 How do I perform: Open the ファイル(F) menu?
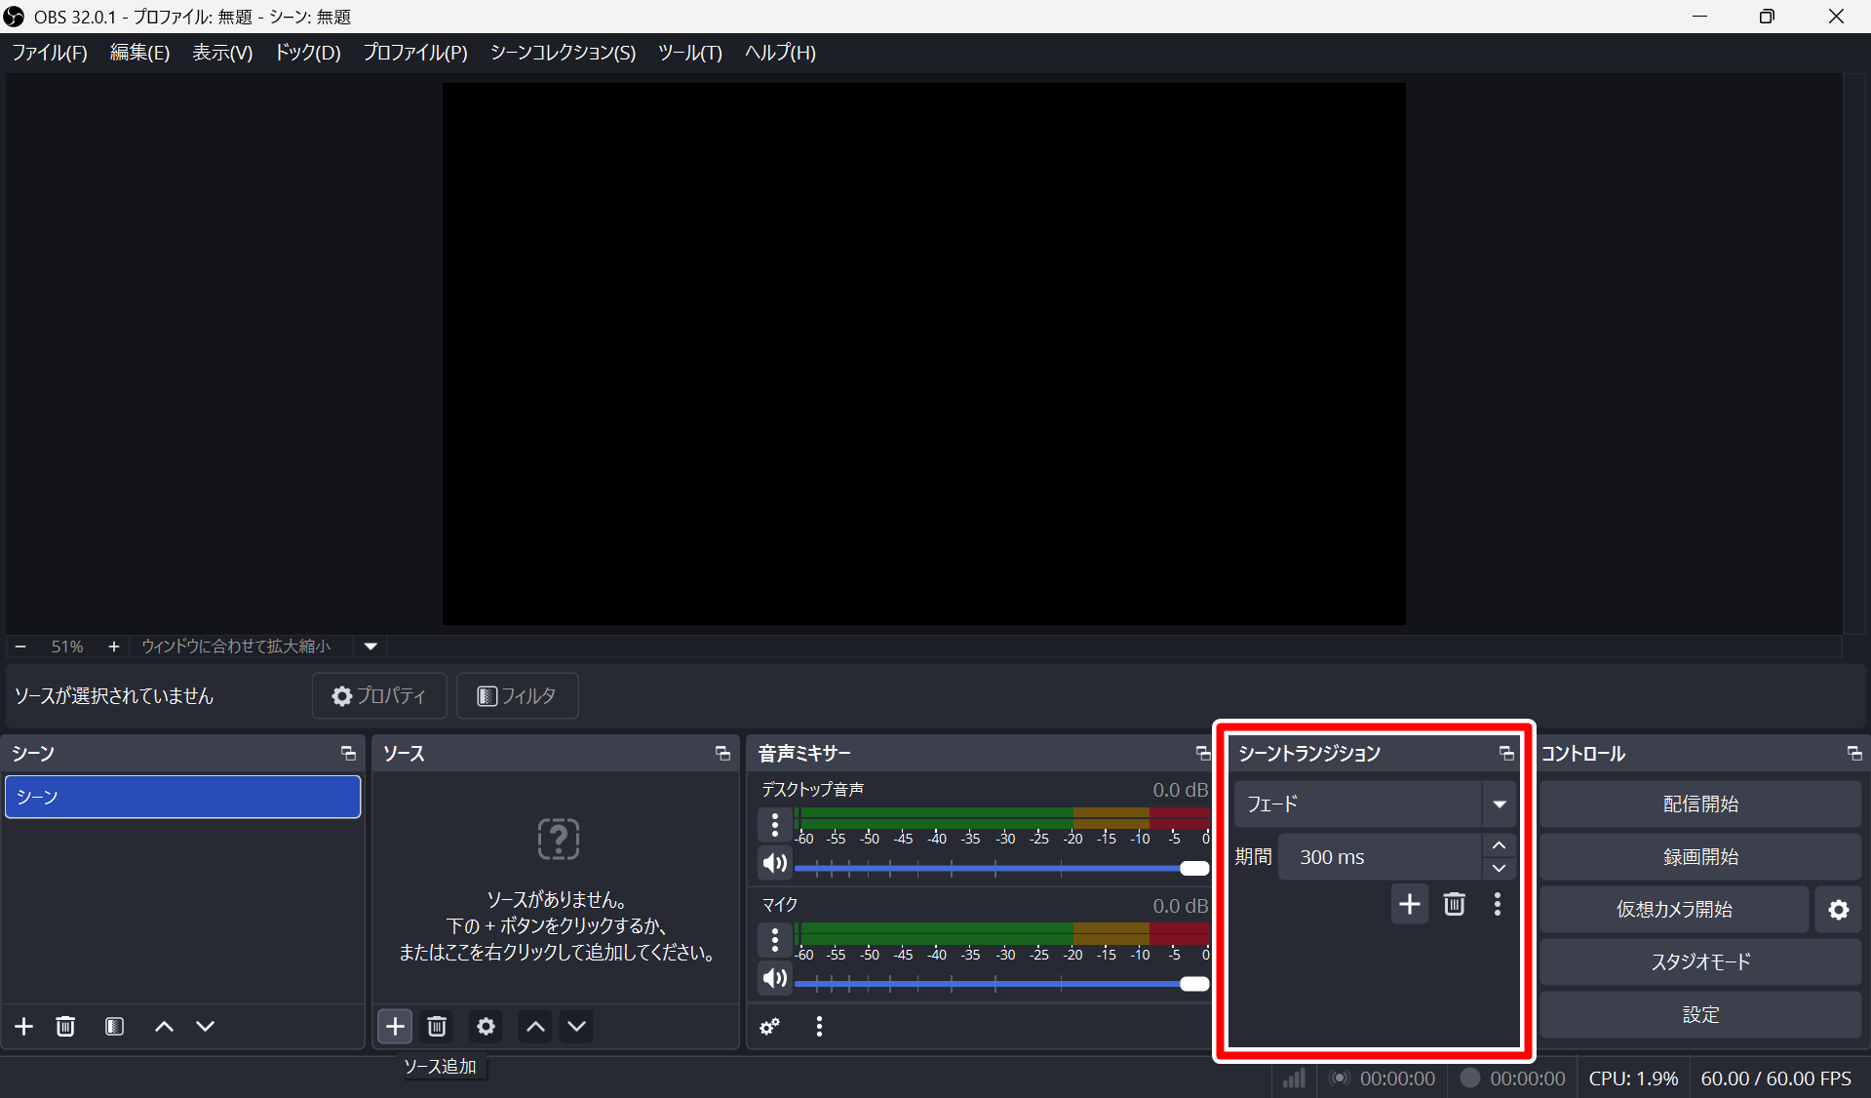coord(50,53)
